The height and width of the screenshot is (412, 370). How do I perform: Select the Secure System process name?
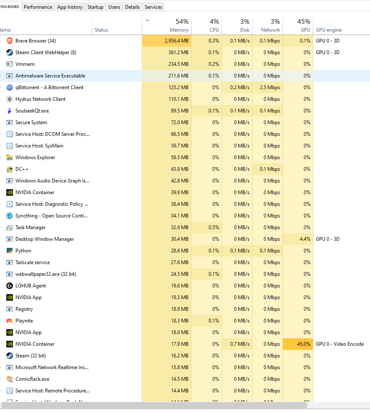point(31,122)
